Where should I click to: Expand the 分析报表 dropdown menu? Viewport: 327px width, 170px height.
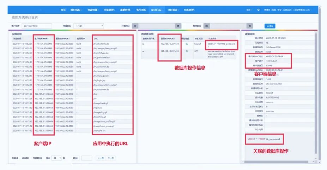(x=173, y=10)
